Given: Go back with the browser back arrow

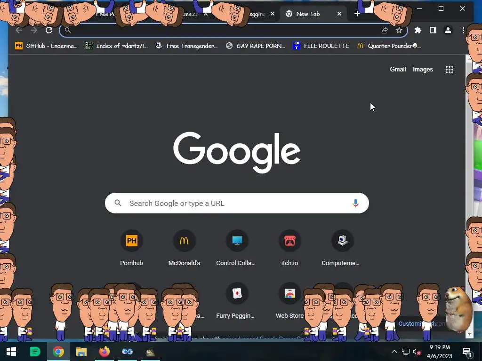Looking at the screenshot, I should (x=19, y=30).
